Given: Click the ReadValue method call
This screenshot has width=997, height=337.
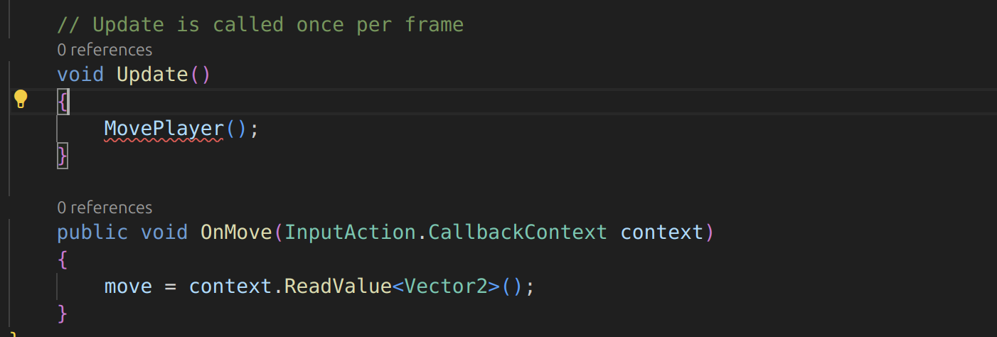Looking at the screenshot, I should (x=338, y=287).
